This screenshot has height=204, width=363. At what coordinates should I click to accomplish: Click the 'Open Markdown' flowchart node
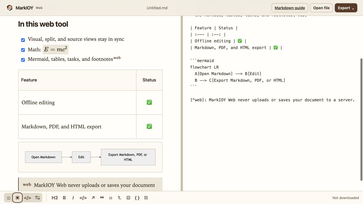tap(43, 157)
